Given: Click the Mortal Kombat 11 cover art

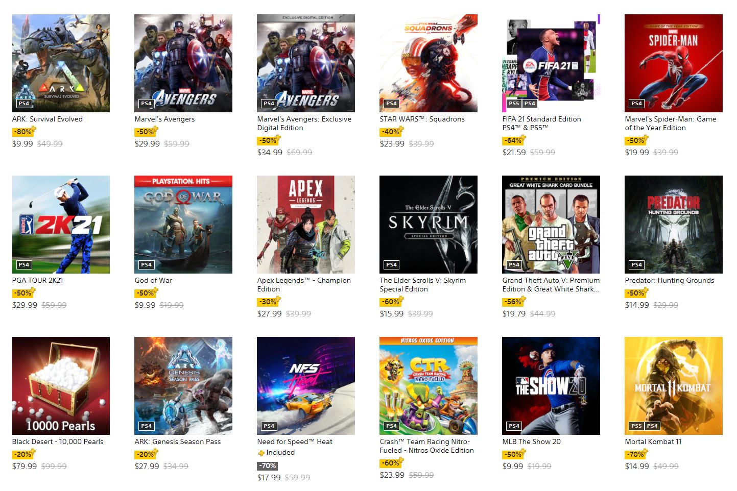Looking at the screenshot, I should tap(673, 386).
